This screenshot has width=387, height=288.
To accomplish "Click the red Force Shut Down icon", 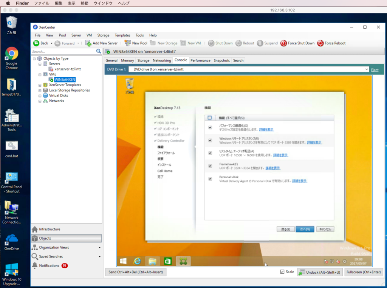I will [283, 43].
